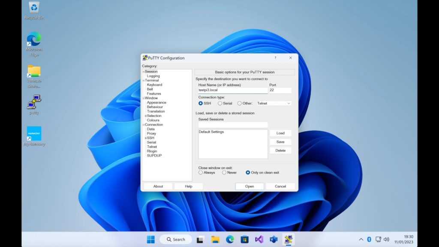Choose Only on clean exit option

click(x=248, y=172)
